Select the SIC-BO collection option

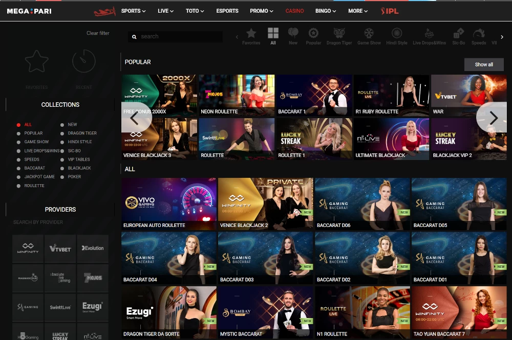(x=71, y=151)
